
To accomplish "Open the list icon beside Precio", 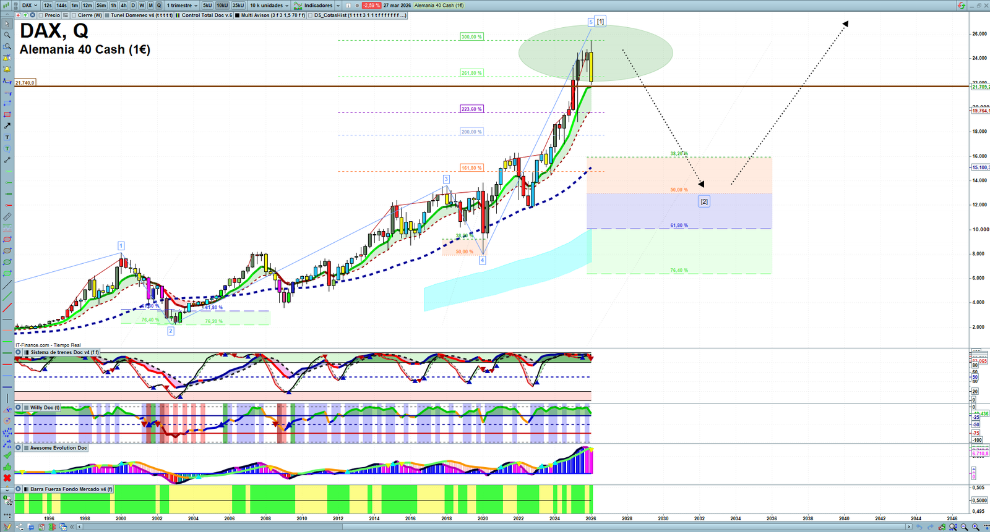I will [x=66, y=15].
